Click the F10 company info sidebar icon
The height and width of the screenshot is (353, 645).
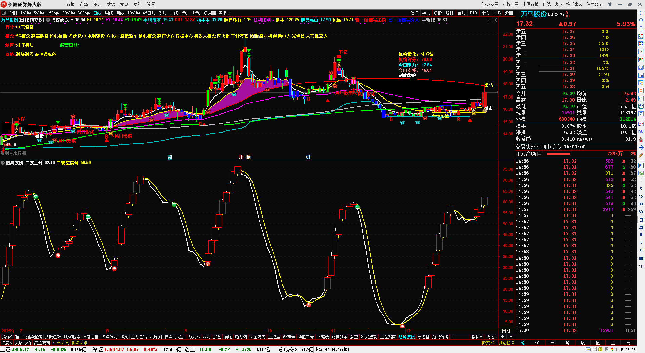[x=641, y=75]
